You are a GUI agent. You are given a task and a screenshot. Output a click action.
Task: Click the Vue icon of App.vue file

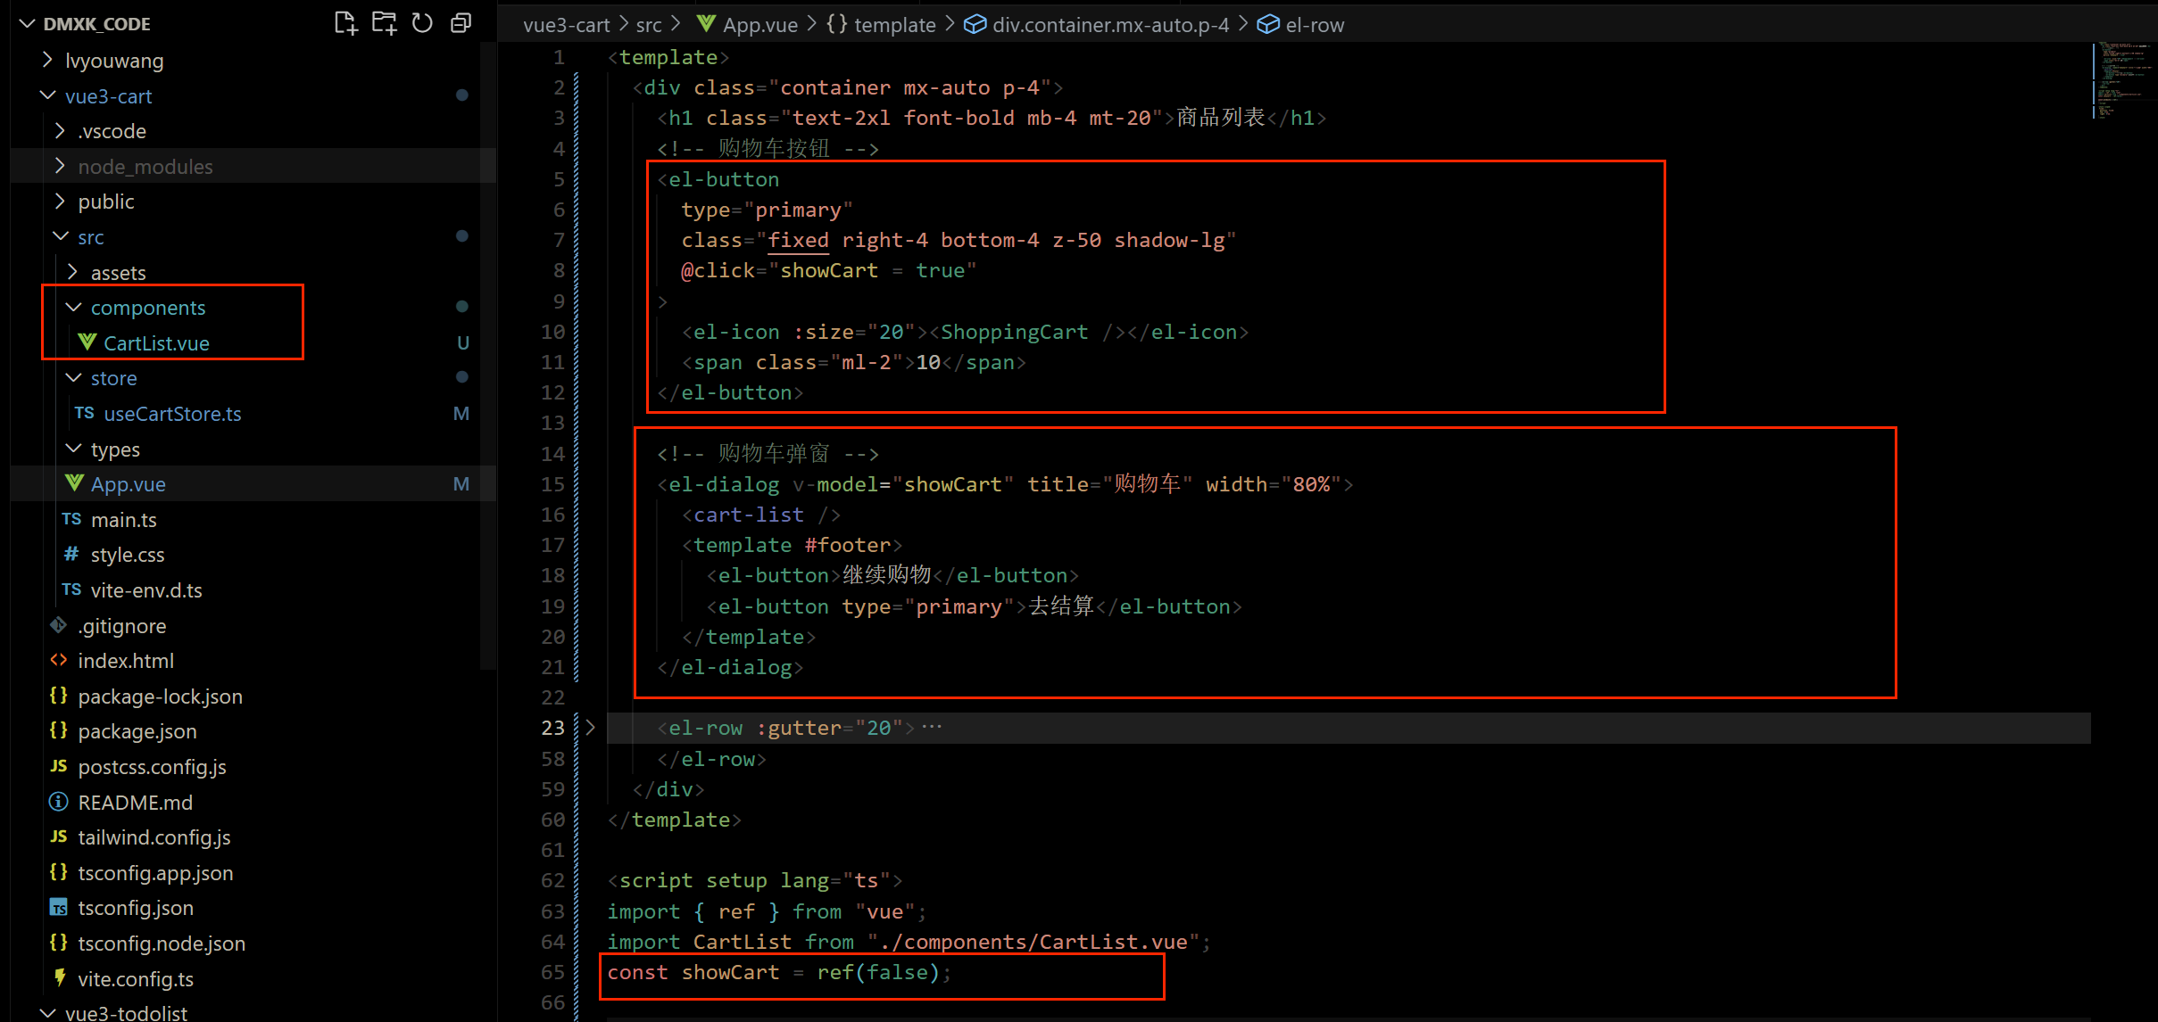click(x=74, y=483)
